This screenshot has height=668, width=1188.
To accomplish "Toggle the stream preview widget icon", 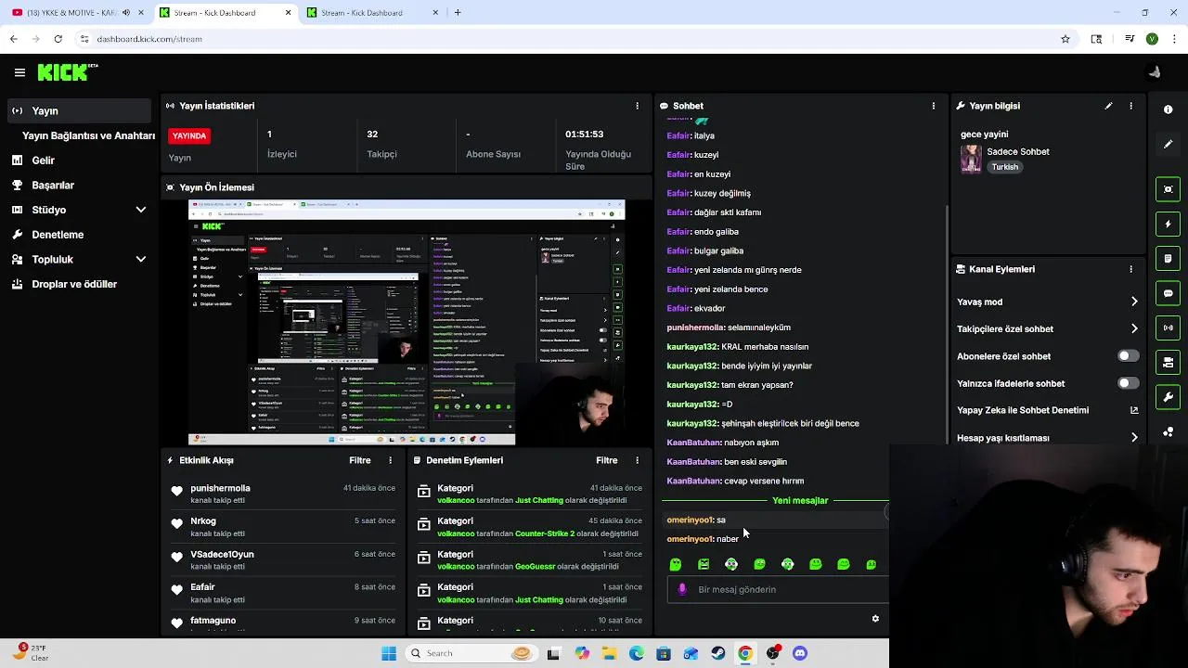I will coord(1168,189).
